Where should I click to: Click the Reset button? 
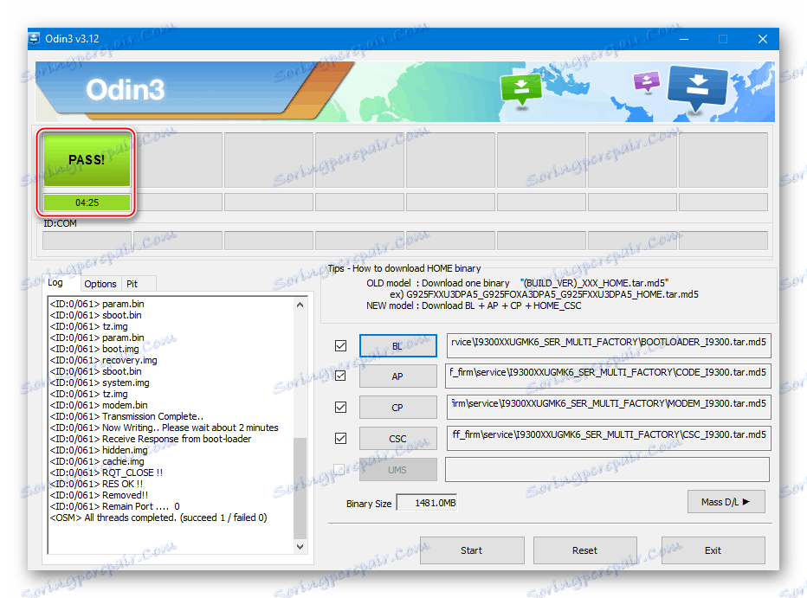585,550
